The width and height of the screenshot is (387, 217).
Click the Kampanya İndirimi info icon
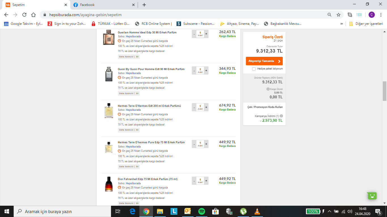tap(281, 116)
